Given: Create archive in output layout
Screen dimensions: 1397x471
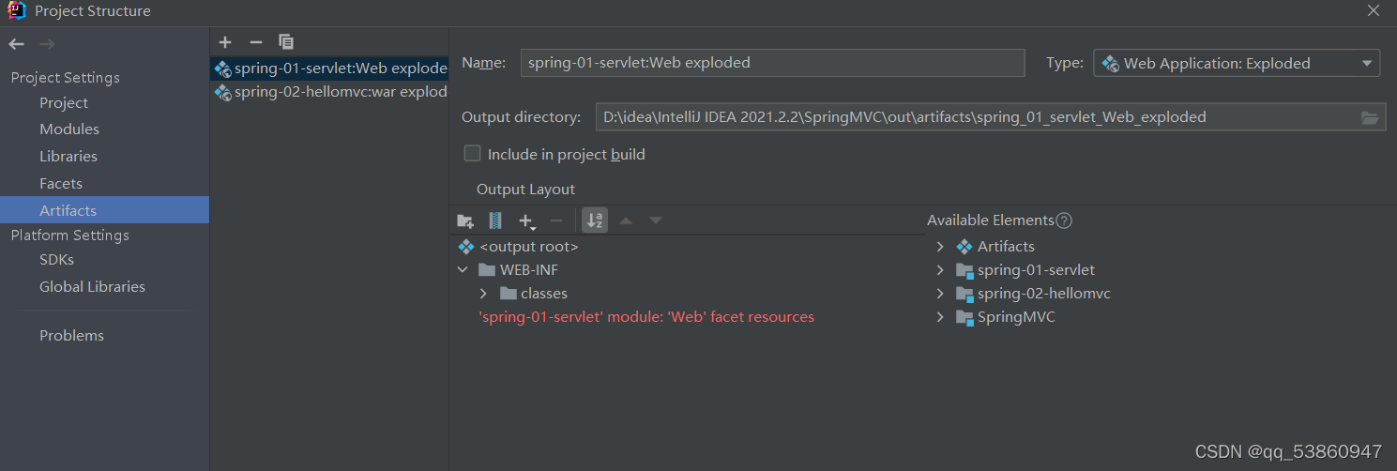Looking at the screenshot, I should tap(495, 220).
